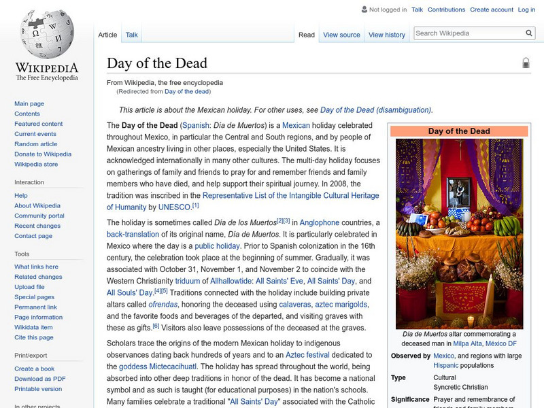The image size is (544, 408).
Task: Click footnote reference [1]
Action: [x=196, y=205]
